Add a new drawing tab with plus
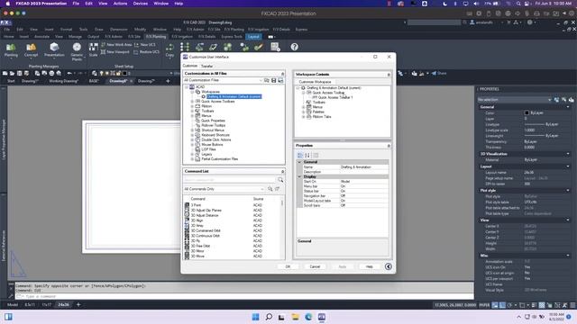The height and width of the screenshot is (324, 577). (168, 81)
